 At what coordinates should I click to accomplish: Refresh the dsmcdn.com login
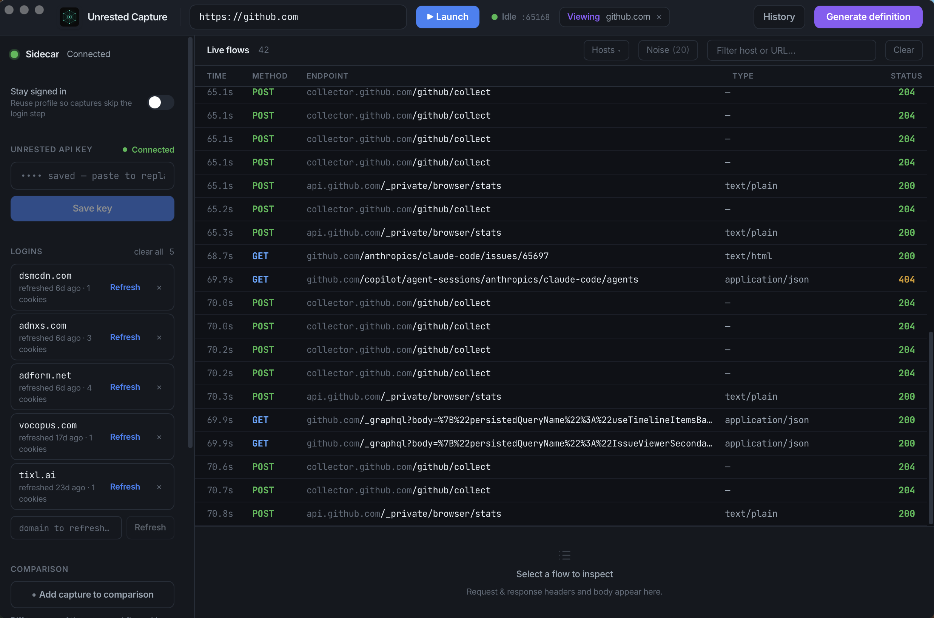[x=125, y=287]
